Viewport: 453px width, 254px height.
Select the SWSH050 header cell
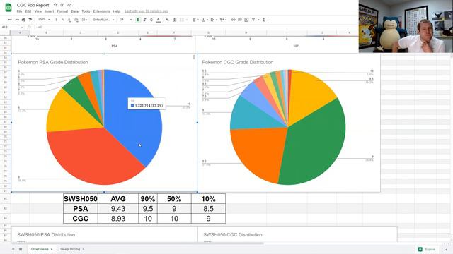pyautogui.click(x=81, y=199)
